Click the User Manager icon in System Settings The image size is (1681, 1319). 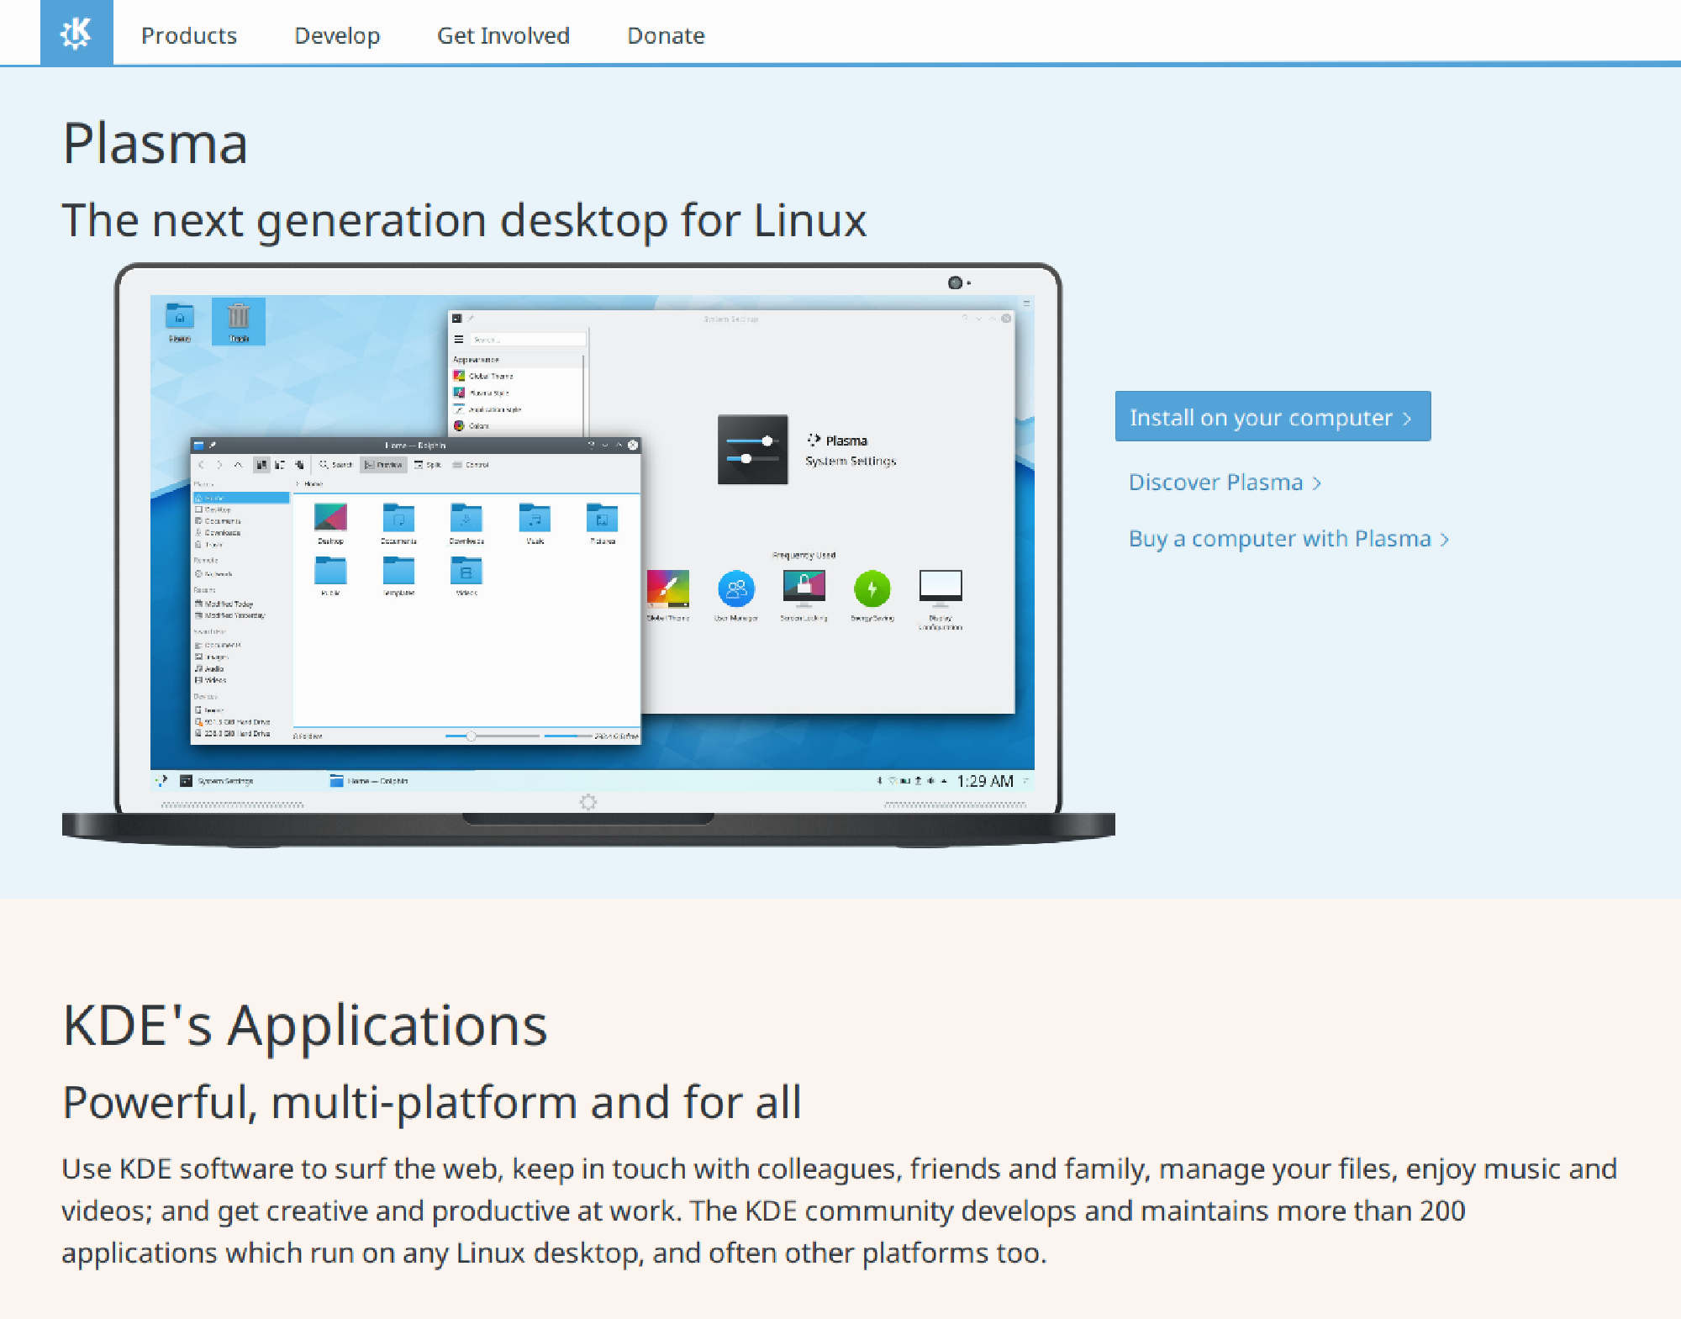[734, 589]
